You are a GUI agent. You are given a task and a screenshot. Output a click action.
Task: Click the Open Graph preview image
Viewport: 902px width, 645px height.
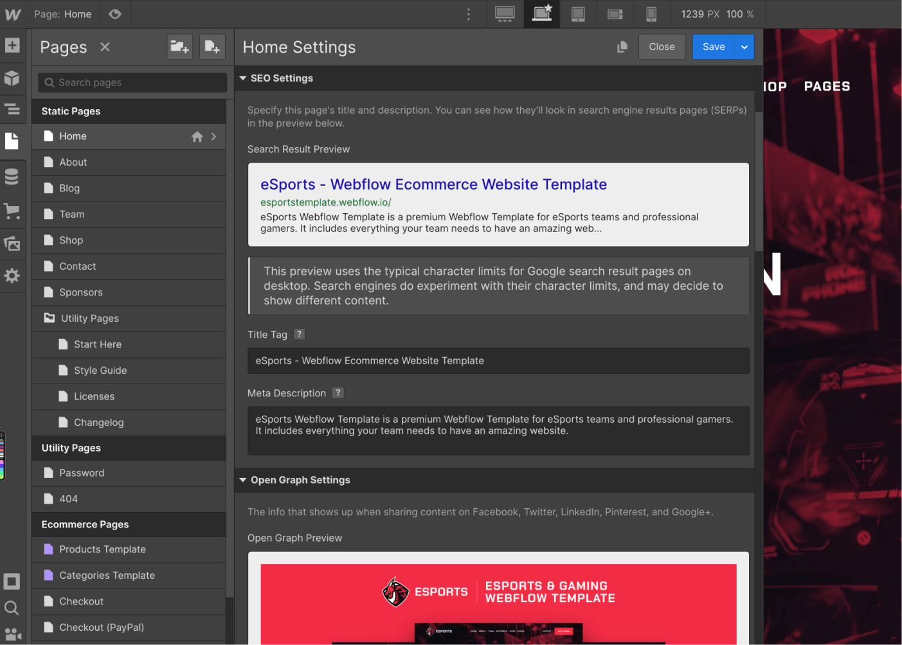tap(498, 604)
